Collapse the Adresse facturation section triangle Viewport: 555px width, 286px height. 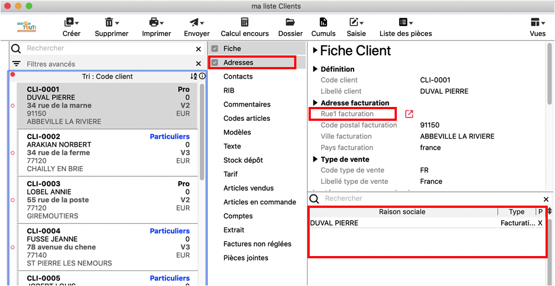(315, 103)
